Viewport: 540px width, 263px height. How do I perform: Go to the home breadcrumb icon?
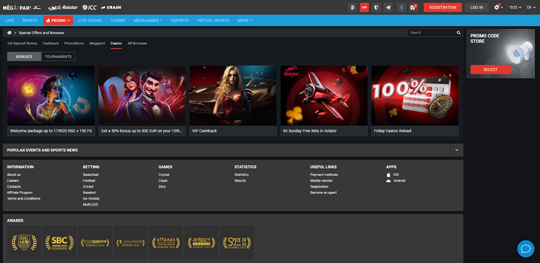click(9, 33)
